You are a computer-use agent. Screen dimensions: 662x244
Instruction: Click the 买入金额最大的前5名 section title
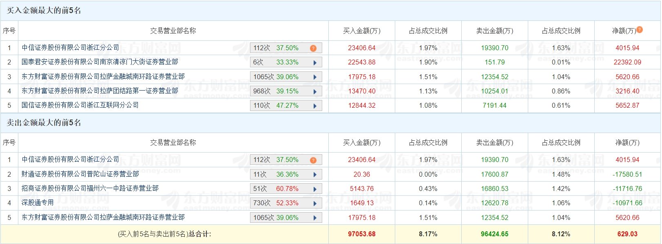click(x=44, y=11)
